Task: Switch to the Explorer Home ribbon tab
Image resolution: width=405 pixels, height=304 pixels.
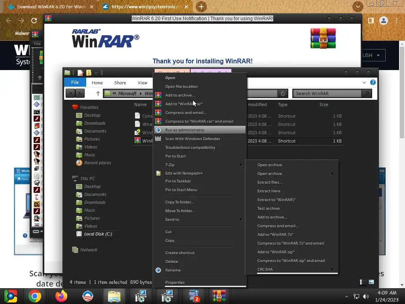Action: 97,83
